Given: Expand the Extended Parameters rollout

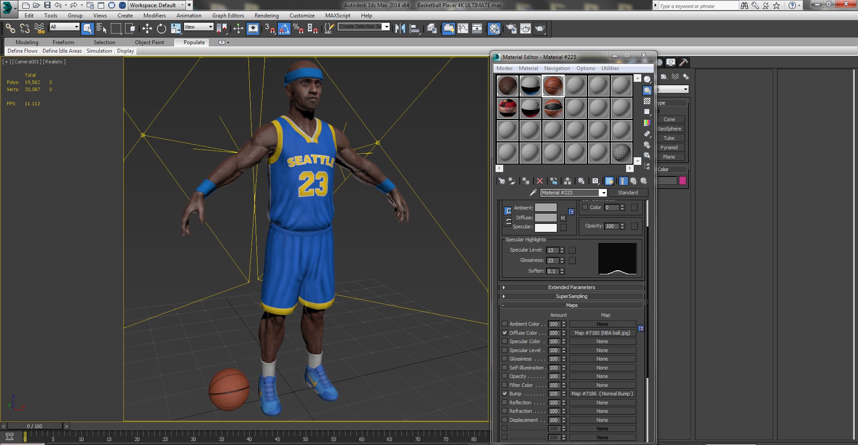Looking at the screenshot, I should [572, 287].
